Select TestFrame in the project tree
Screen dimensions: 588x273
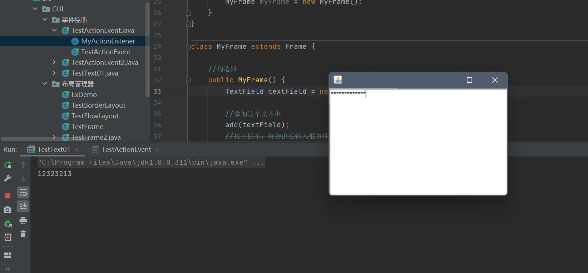[87, 127]
